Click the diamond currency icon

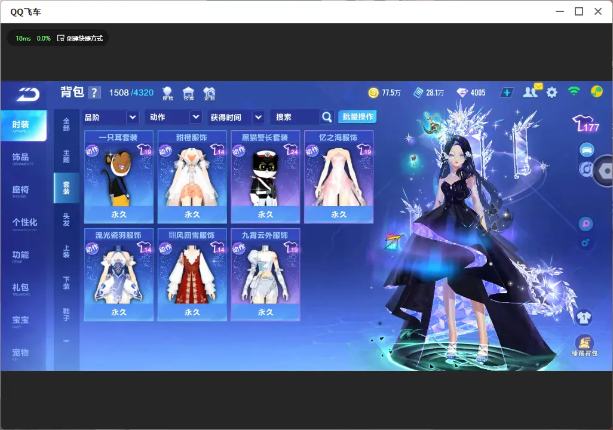click(x=462, y=93)
